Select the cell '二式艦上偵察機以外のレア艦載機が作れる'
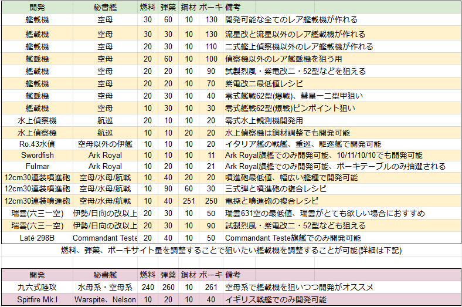 tap(299, 46)
